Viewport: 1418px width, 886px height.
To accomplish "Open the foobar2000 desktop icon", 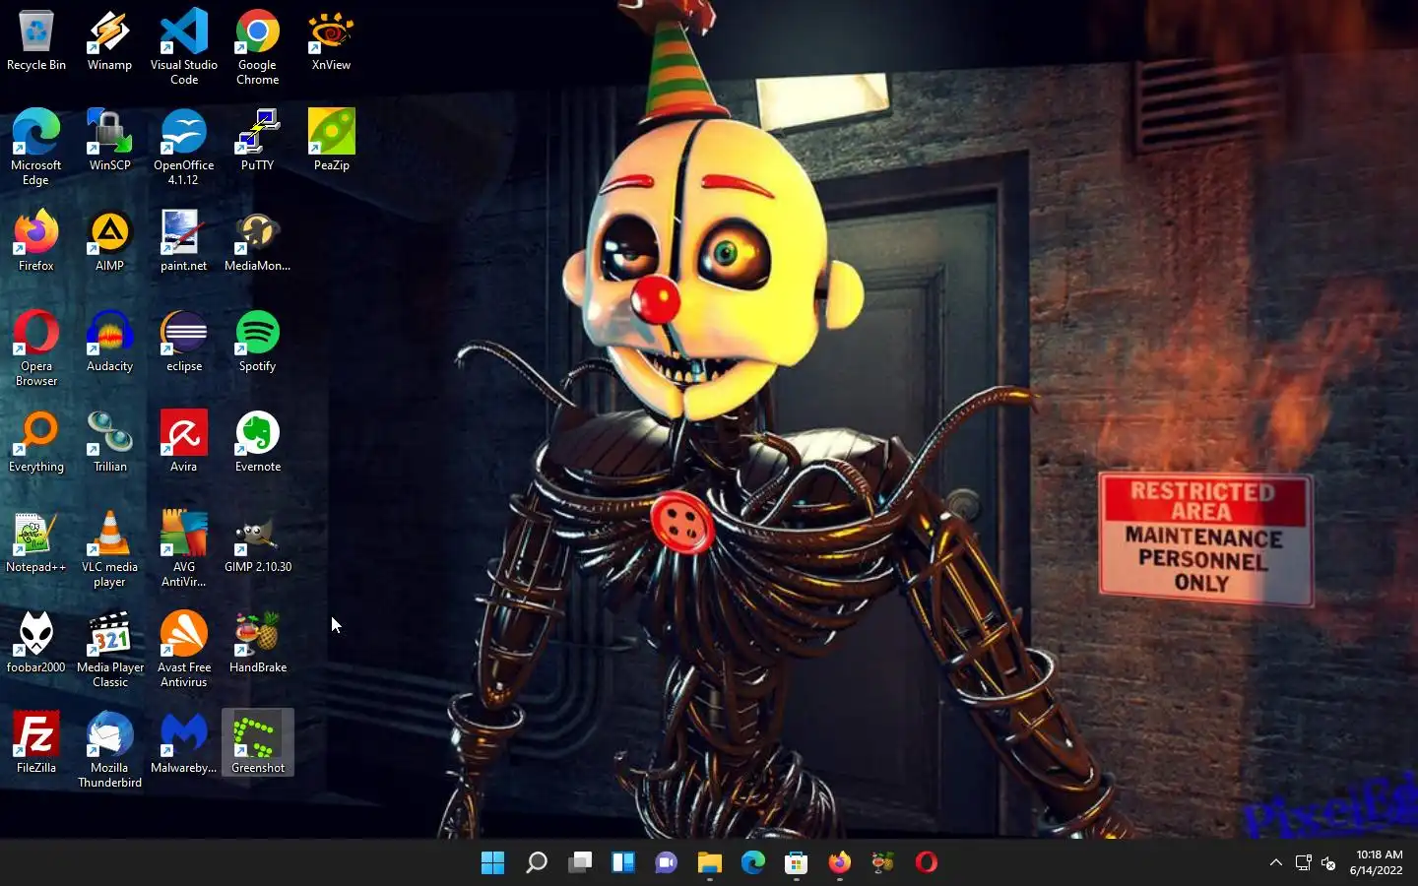I will coord(36,644).
